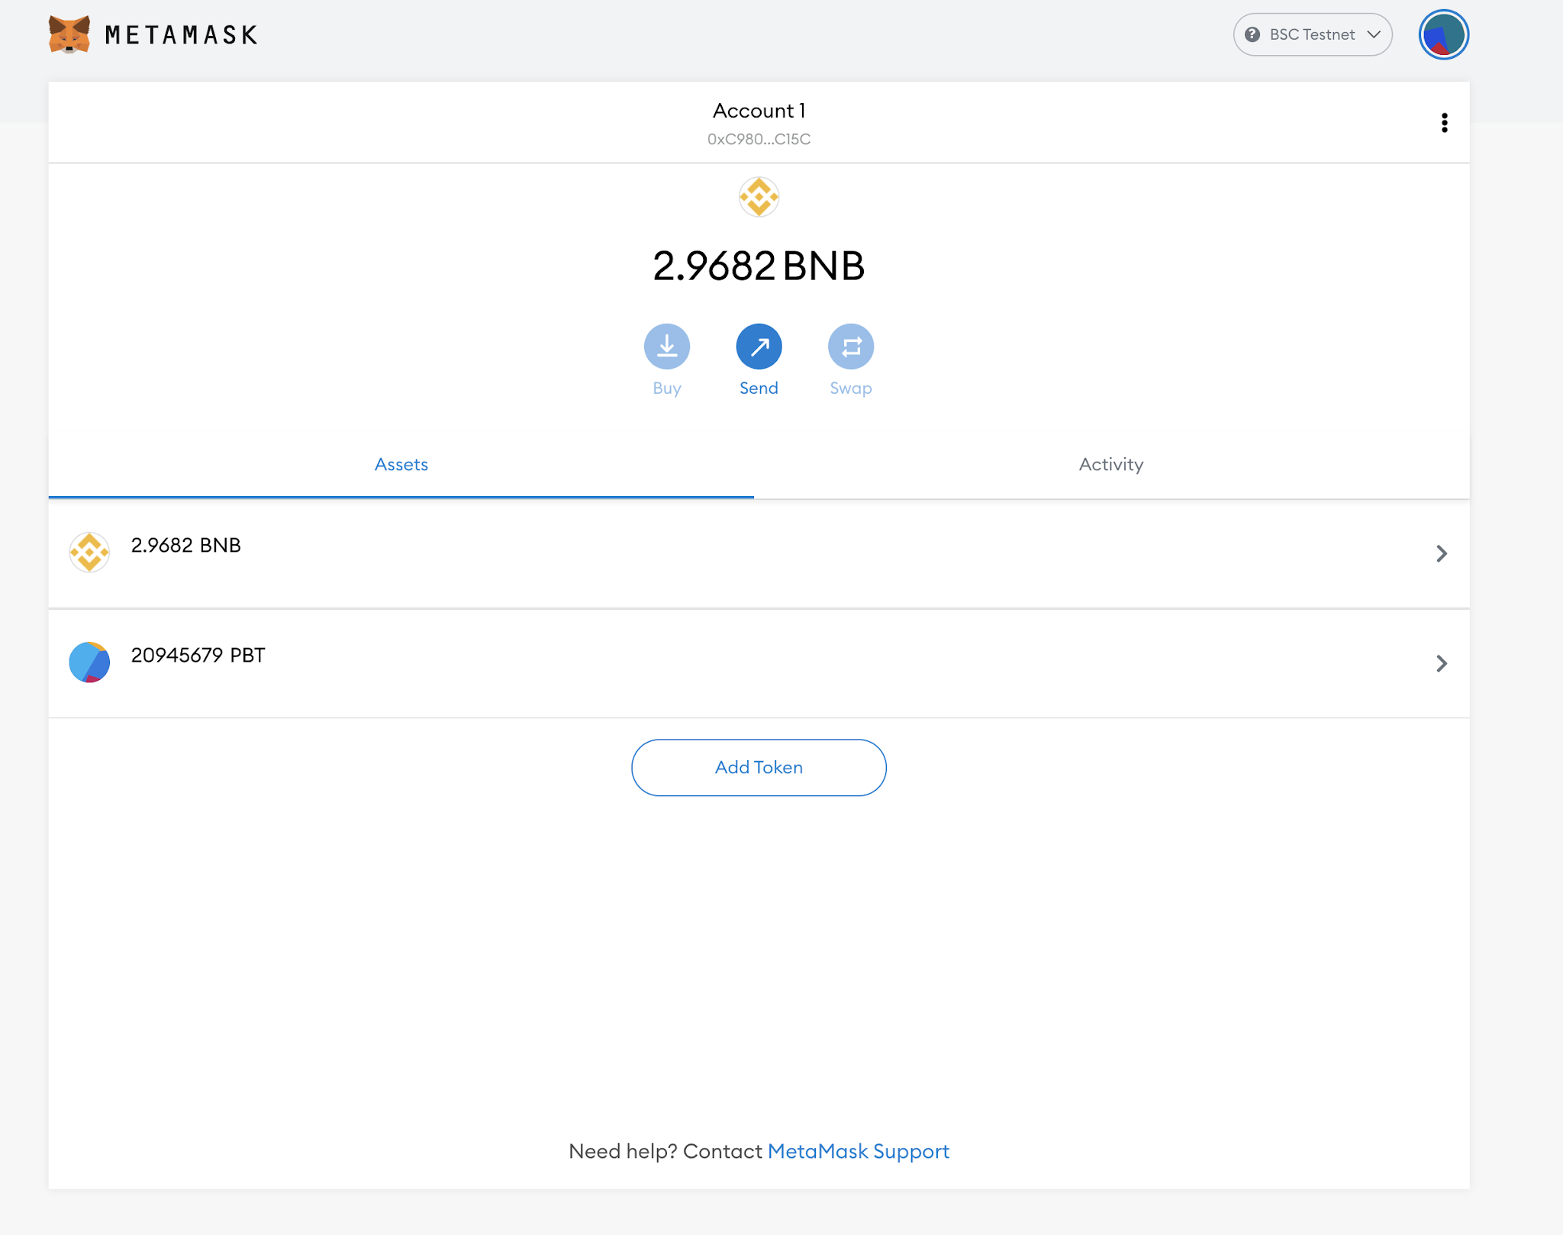The height and width of the screenshot is (1235, 1563).
Task: Open the 20945679 PBT asset row
Action: 759,663
